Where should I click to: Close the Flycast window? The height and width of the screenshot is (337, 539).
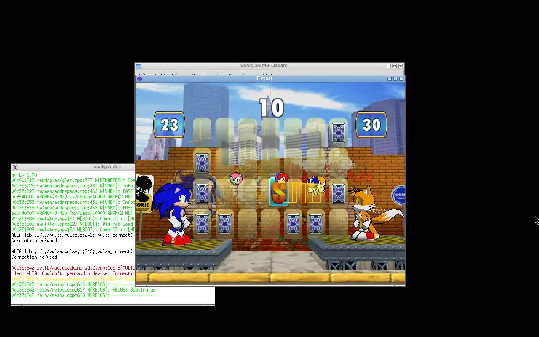click(x=401, y=79)
